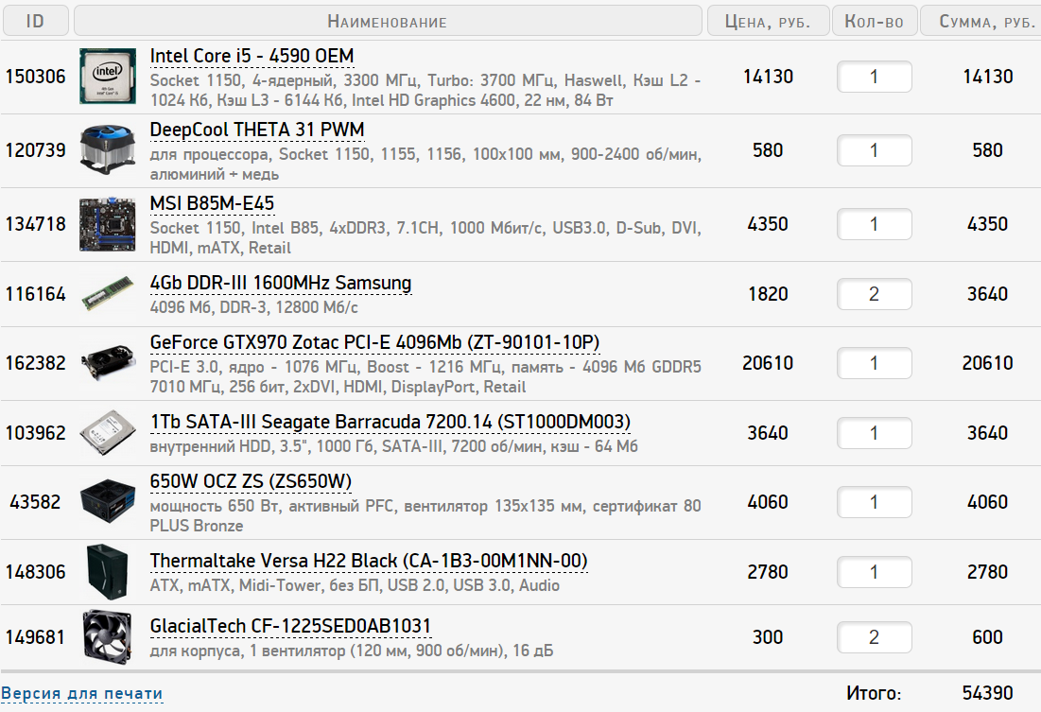The image size is (1041, 712).
Task: Click the OCZ ZS power supply thumbnail
Action: point(108,502)
